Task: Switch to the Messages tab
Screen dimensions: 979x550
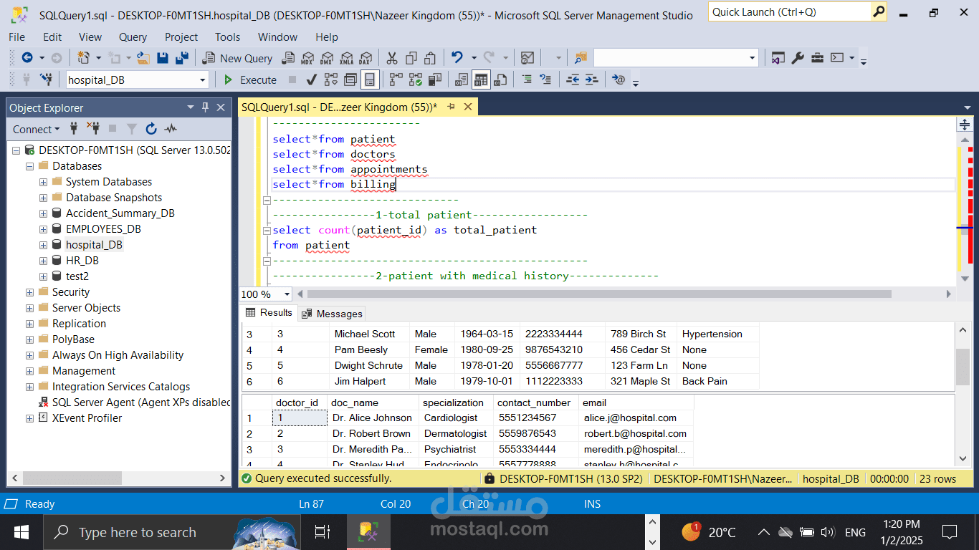Action: (333, 314)
